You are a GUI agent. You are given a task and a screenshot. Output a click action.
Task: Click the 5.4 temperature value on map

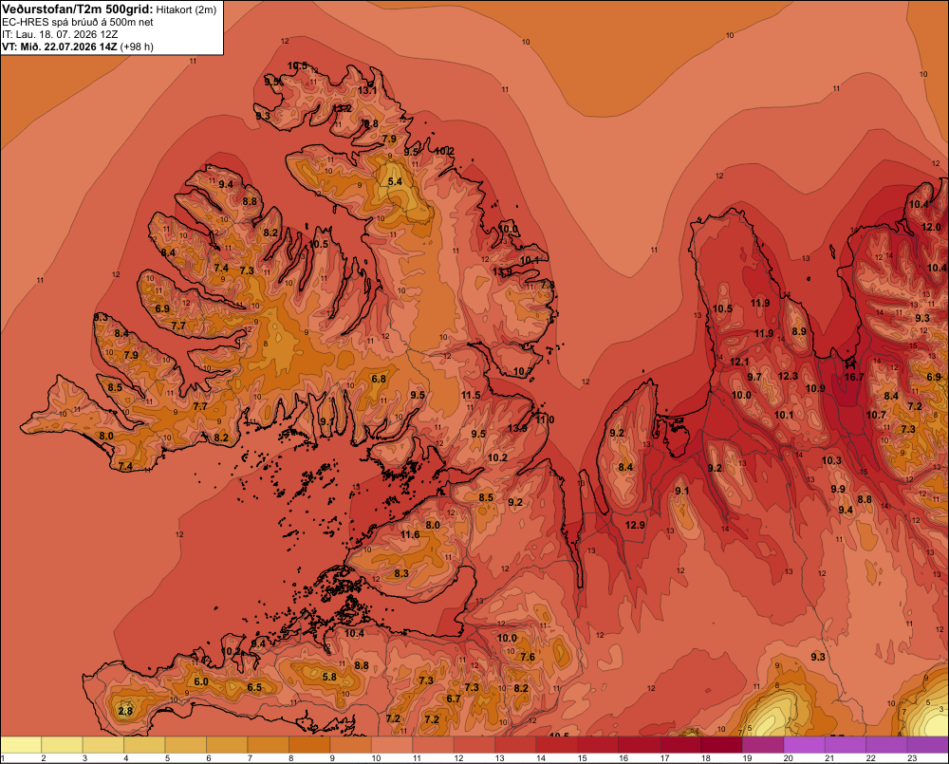coord(395,181)
